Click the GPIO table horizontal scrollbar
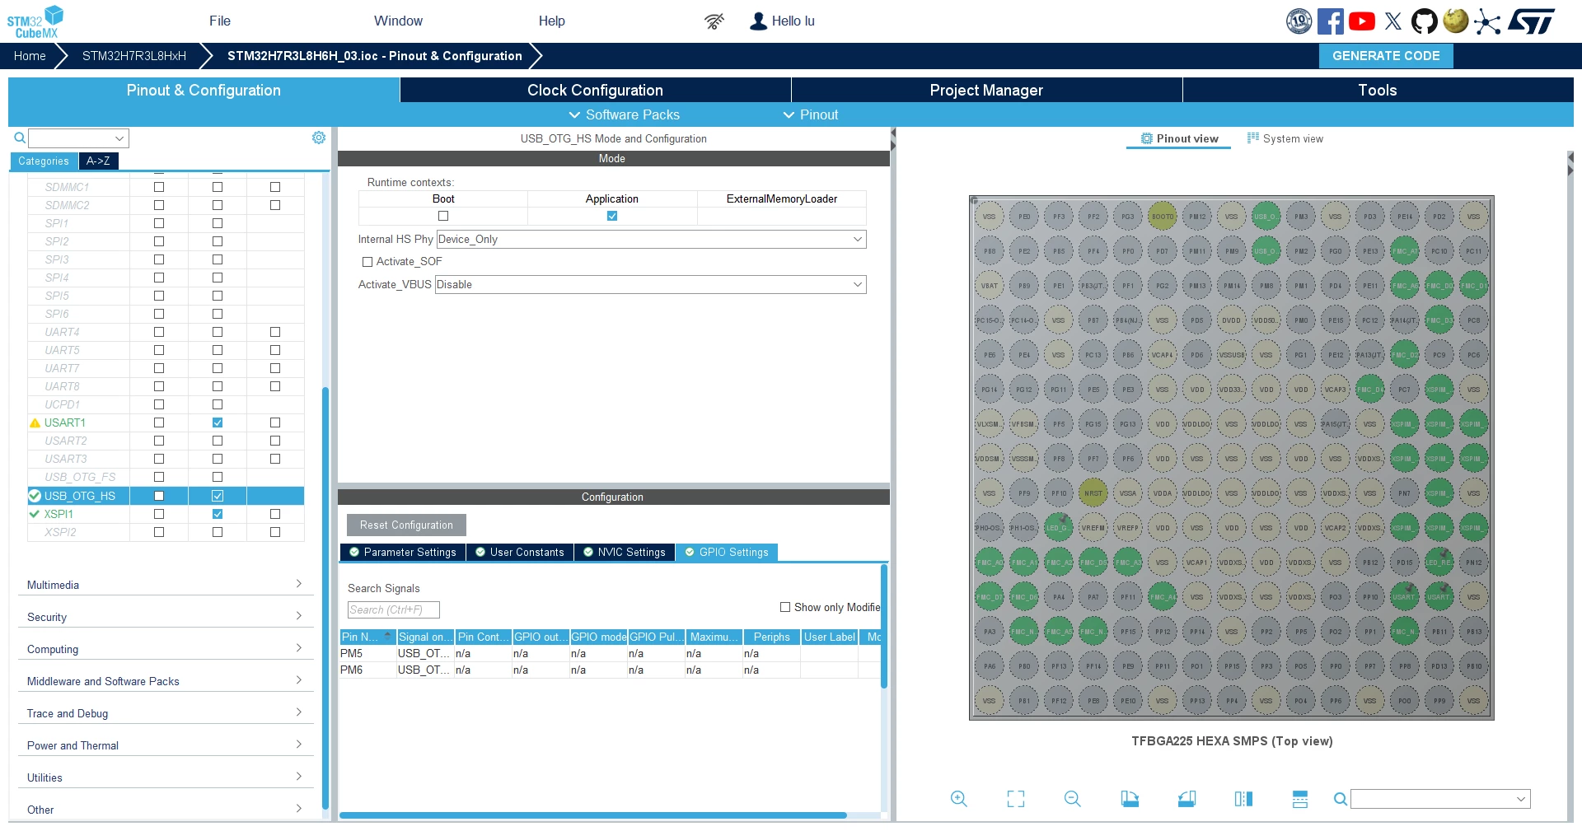The height and width of the screenshot is (831, 1582). (593, 815)
